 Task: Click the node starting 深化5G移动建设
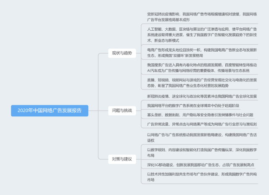200,165
